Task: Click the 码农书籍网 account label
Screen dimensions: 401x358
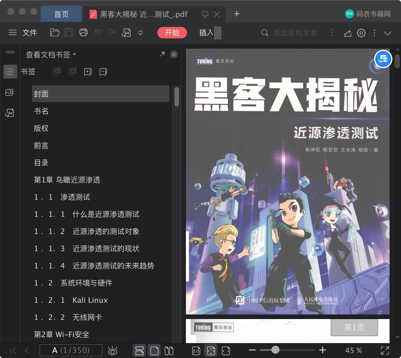Action: [373, 14]
